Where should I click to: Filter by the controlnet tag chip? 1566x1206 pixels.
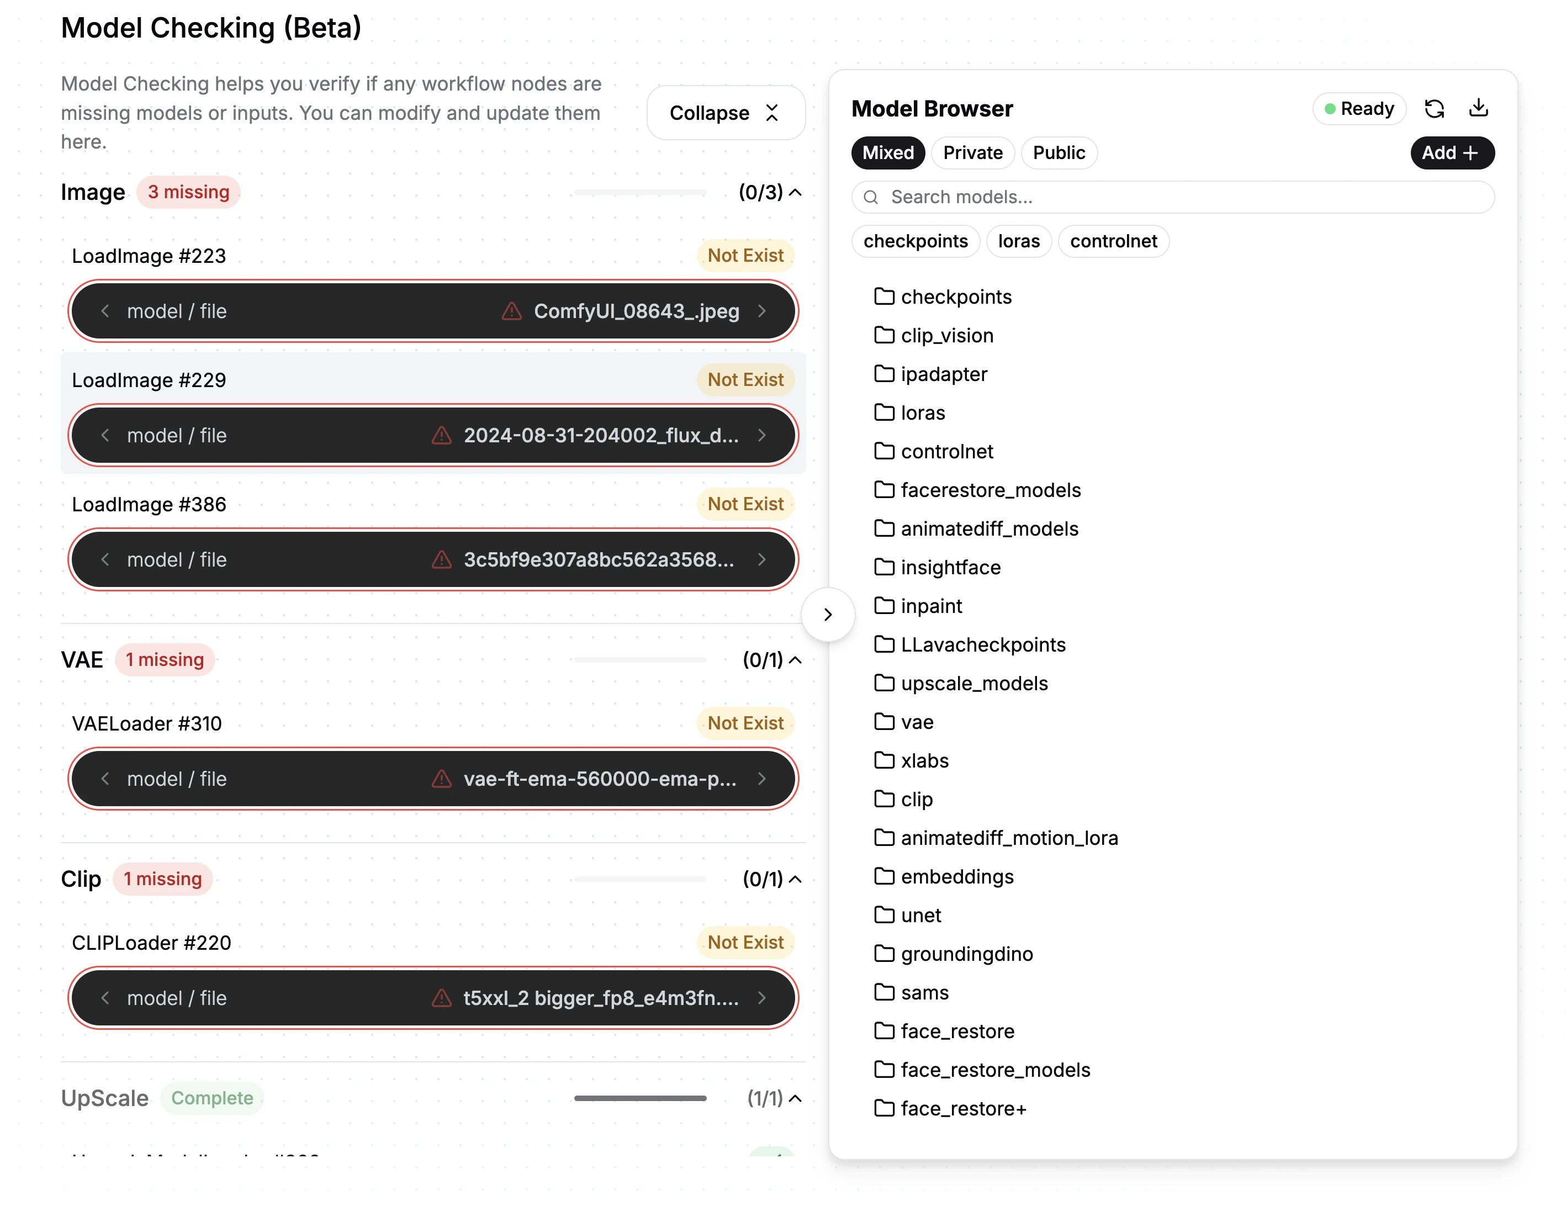(x=1113, y=241)
